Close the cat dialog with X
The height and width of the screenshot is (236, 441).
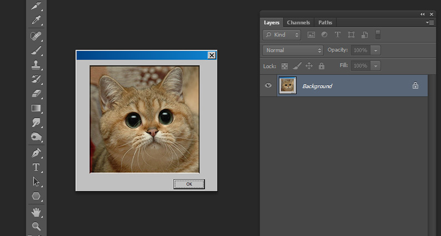click(x=212, y=55)
